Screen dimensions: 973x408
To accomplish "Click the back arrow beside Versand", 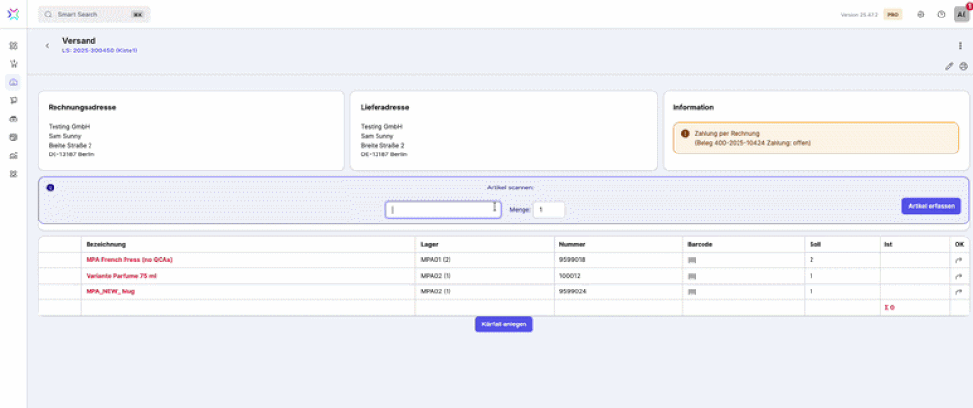I will (x=47, y=45).
